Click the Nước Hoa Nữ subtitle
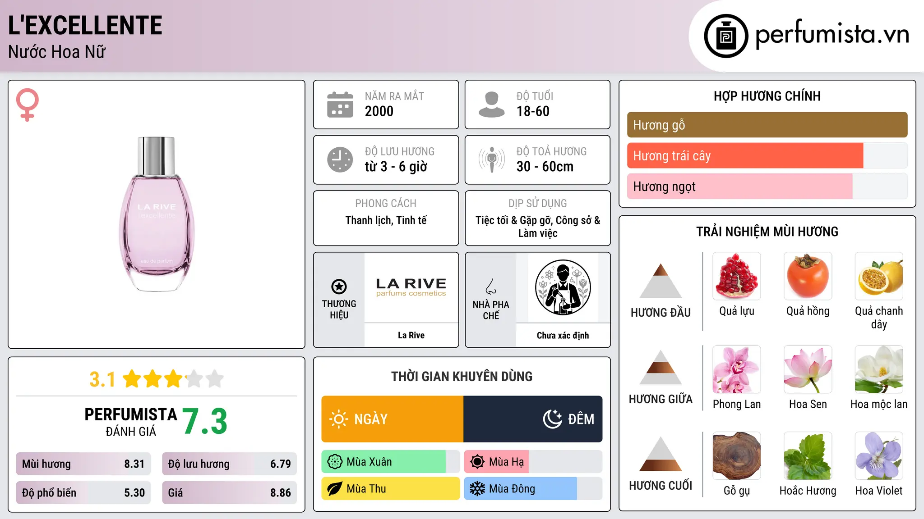924x519 pixels. point(57,52)
